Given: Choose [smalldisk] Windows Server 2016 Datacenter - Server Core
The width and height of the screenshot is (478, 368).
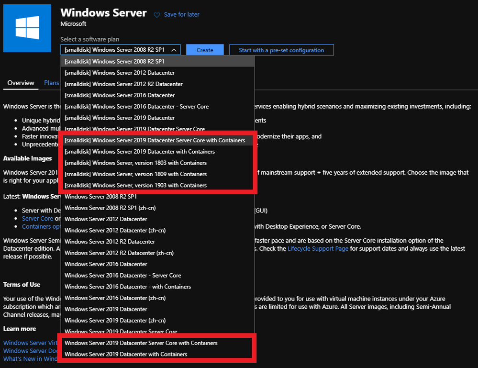Looking at the screenshot, I should (x=157, y=106).
